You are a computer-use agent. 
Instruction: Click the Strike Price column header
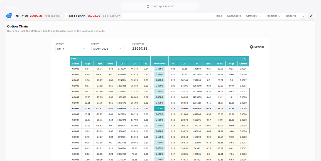pos(159,64)
